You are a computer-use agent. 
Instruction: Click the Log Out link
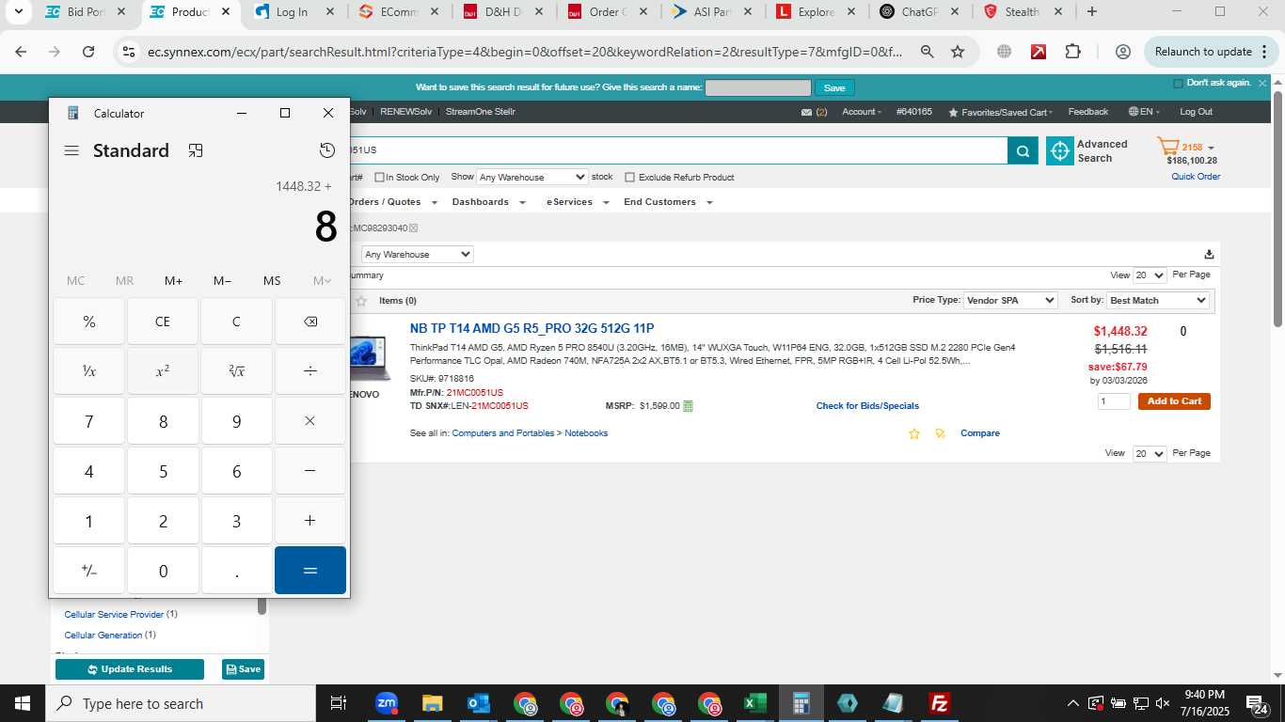click(x=1196, y=112)
